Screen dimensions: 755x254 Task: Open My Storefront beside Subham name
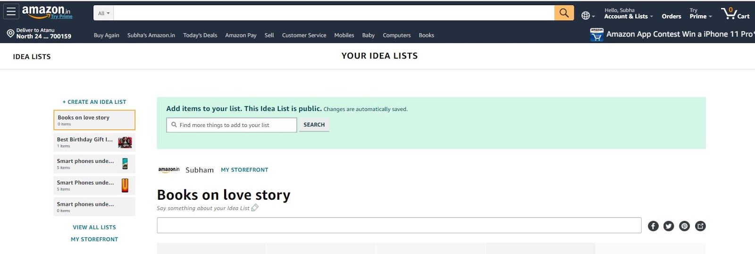click(244, 170)
